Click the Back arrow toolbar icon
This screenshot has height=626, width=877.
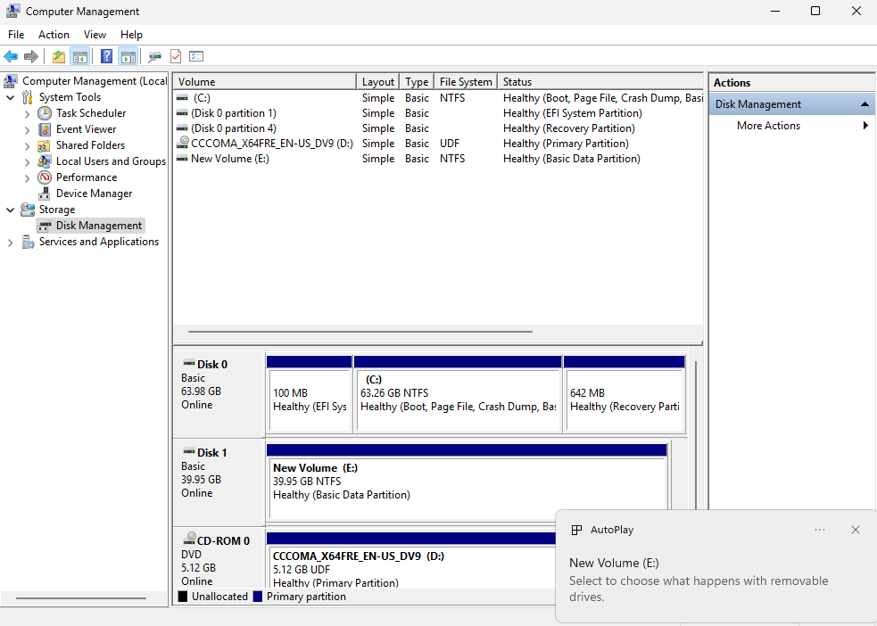click(x=11, y=56)
